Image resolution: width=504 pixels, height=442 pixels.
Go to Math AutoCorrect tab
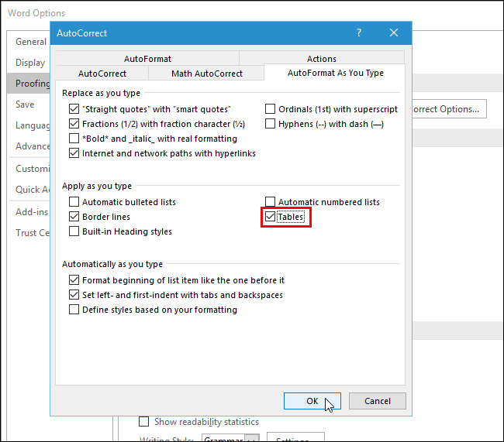(x=207, y=74)
